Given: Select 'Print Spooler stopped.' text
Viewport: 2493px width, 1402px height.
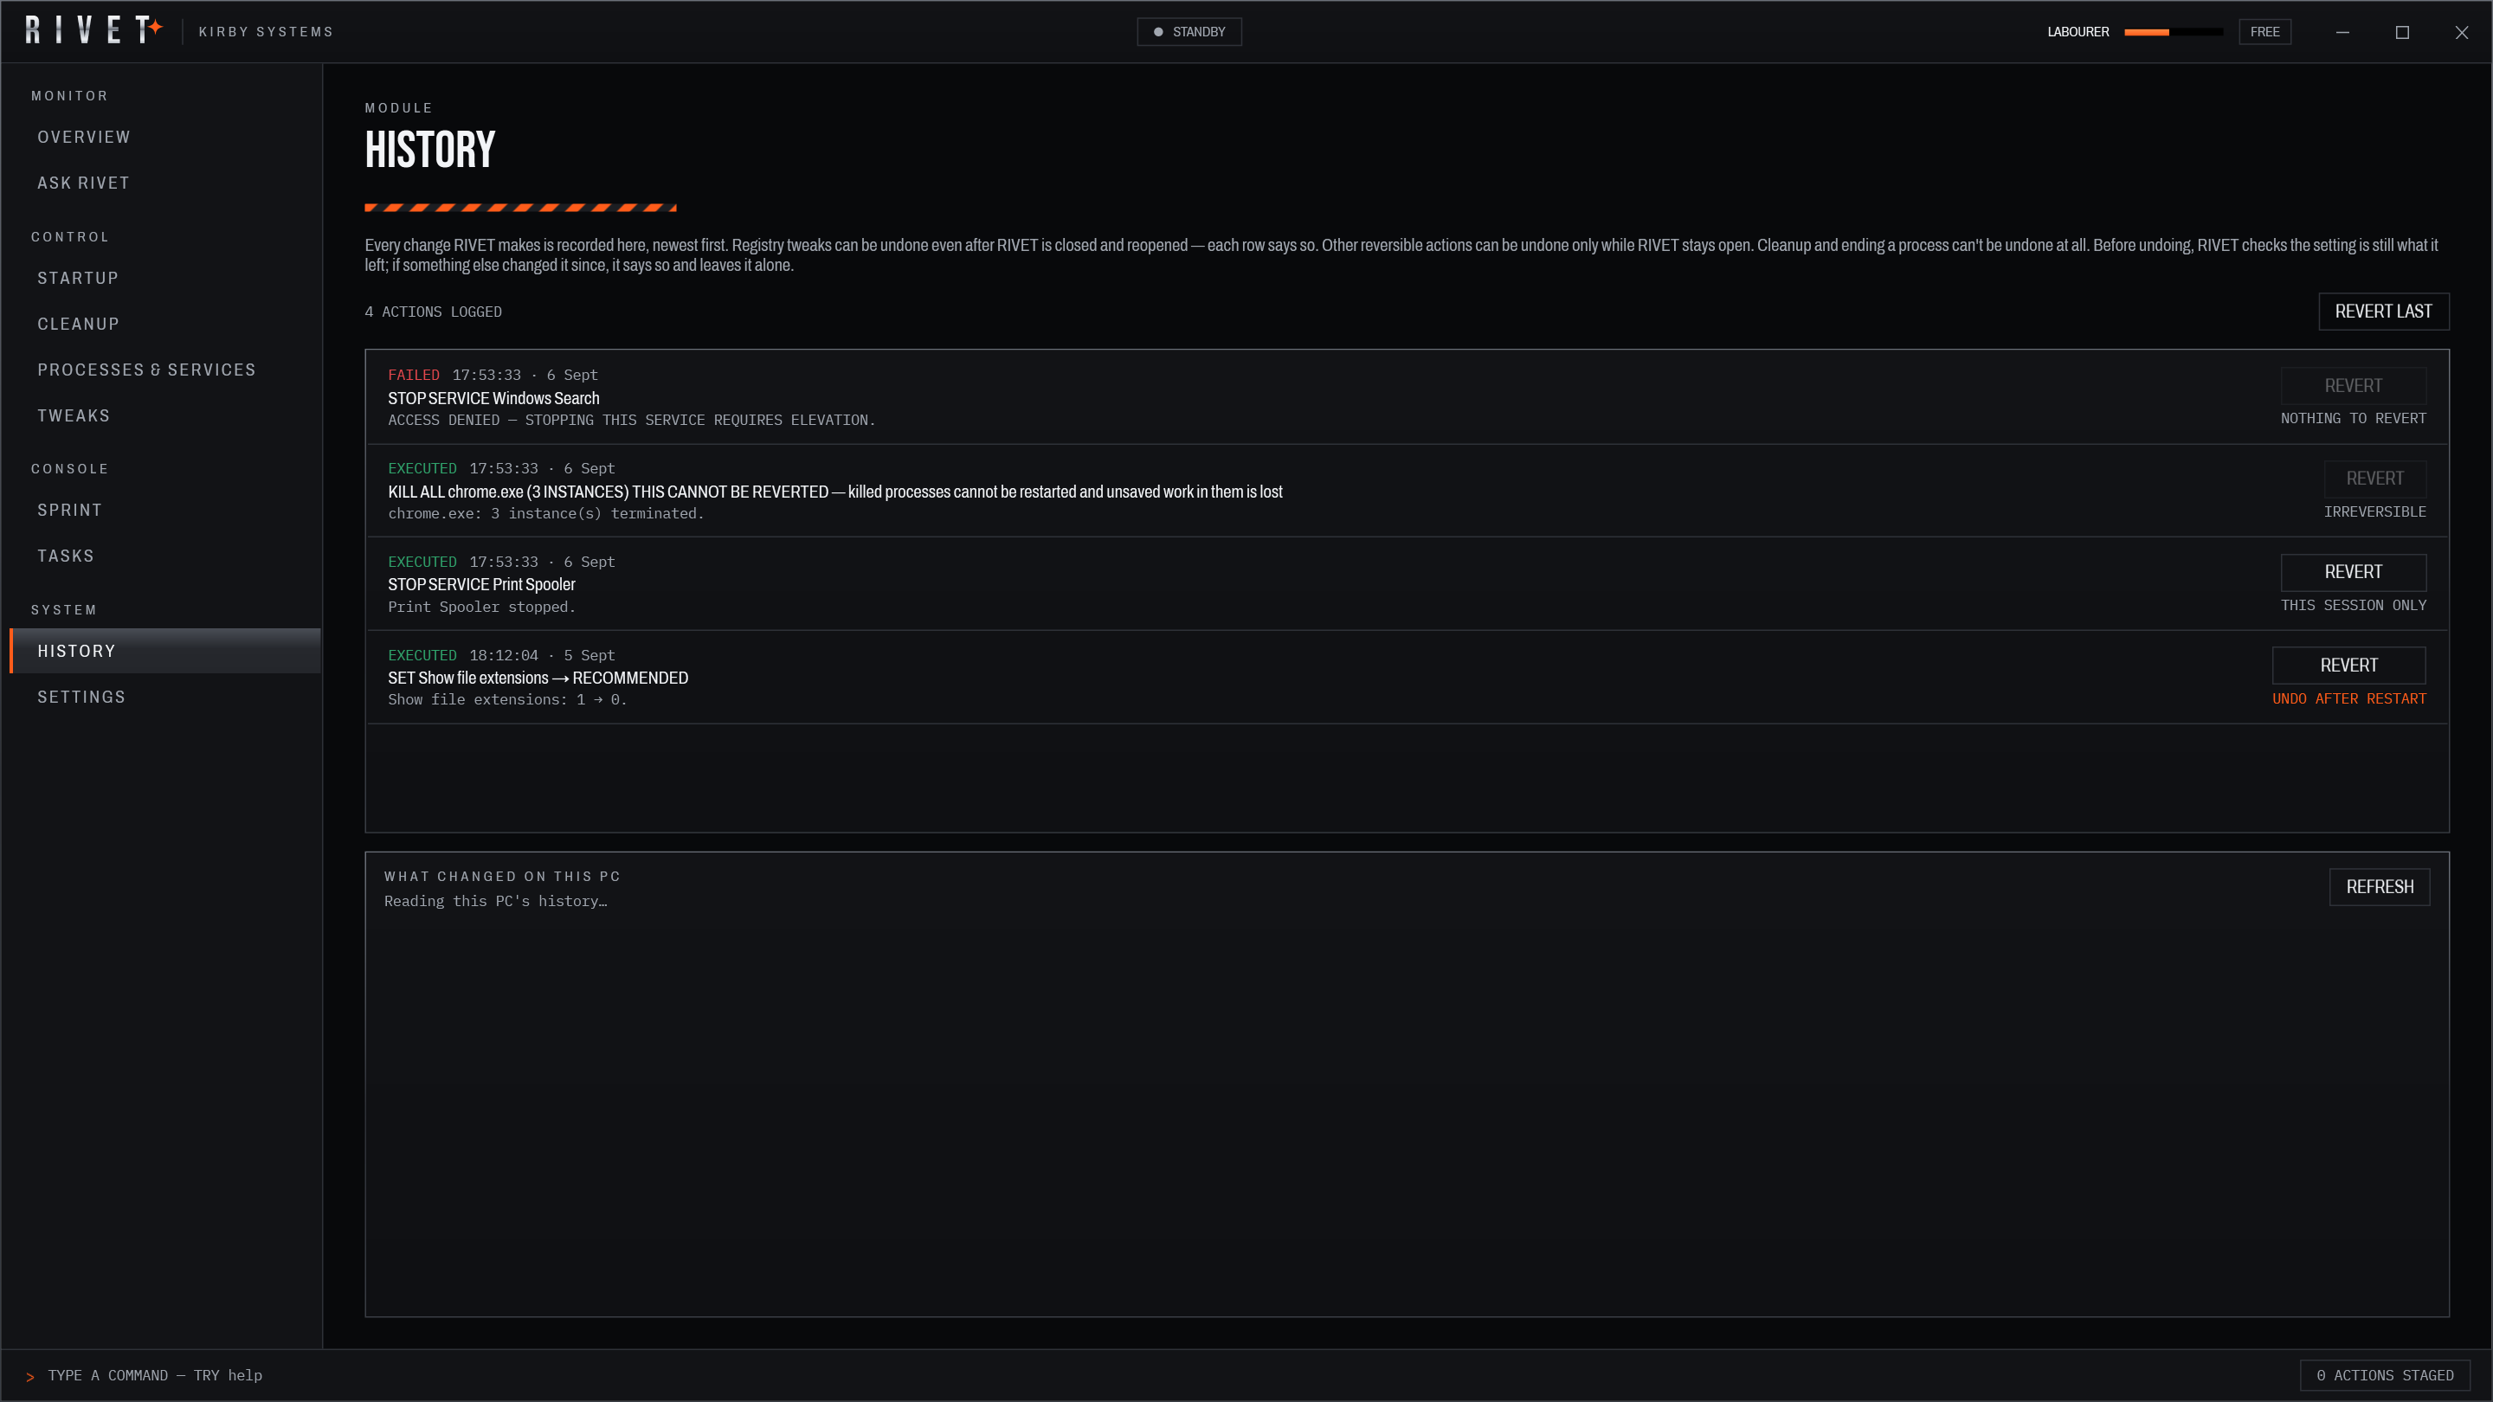Looking at the screenshot, I should [x=481, y=607].
